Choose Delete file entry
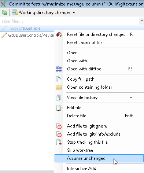The height and width of the screenshot is (173, 144). [x=99, y=116]
